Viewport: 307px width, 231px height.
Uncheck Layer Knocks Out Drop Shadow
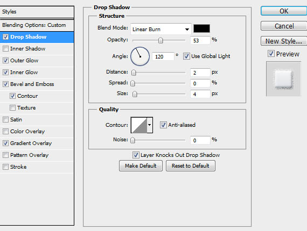coord(136,155)
